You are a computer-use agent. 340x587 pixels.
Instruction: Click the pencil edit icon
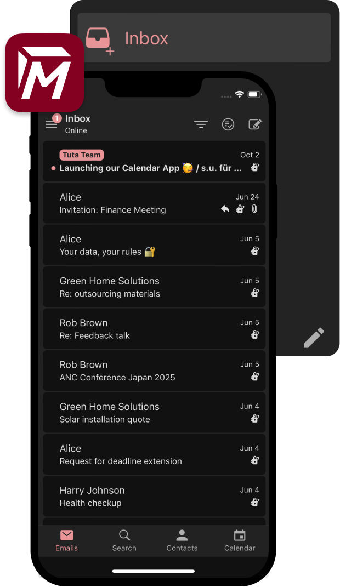pyautogui.click(x=314, y=338)
